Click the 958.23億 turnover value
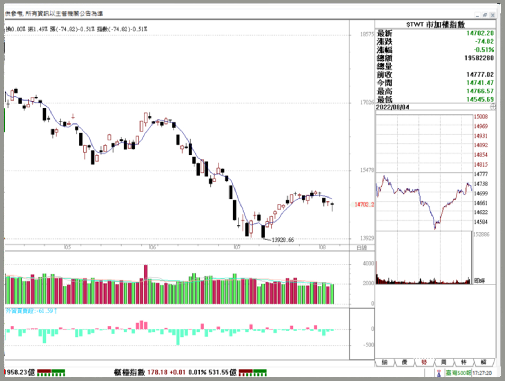Image resolution: width=505 pixels, height=381 pixels. (x=21, y=372)
